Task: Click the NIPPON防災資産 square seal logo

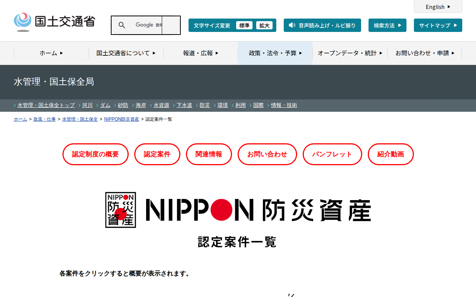Action: click(120, 210)
